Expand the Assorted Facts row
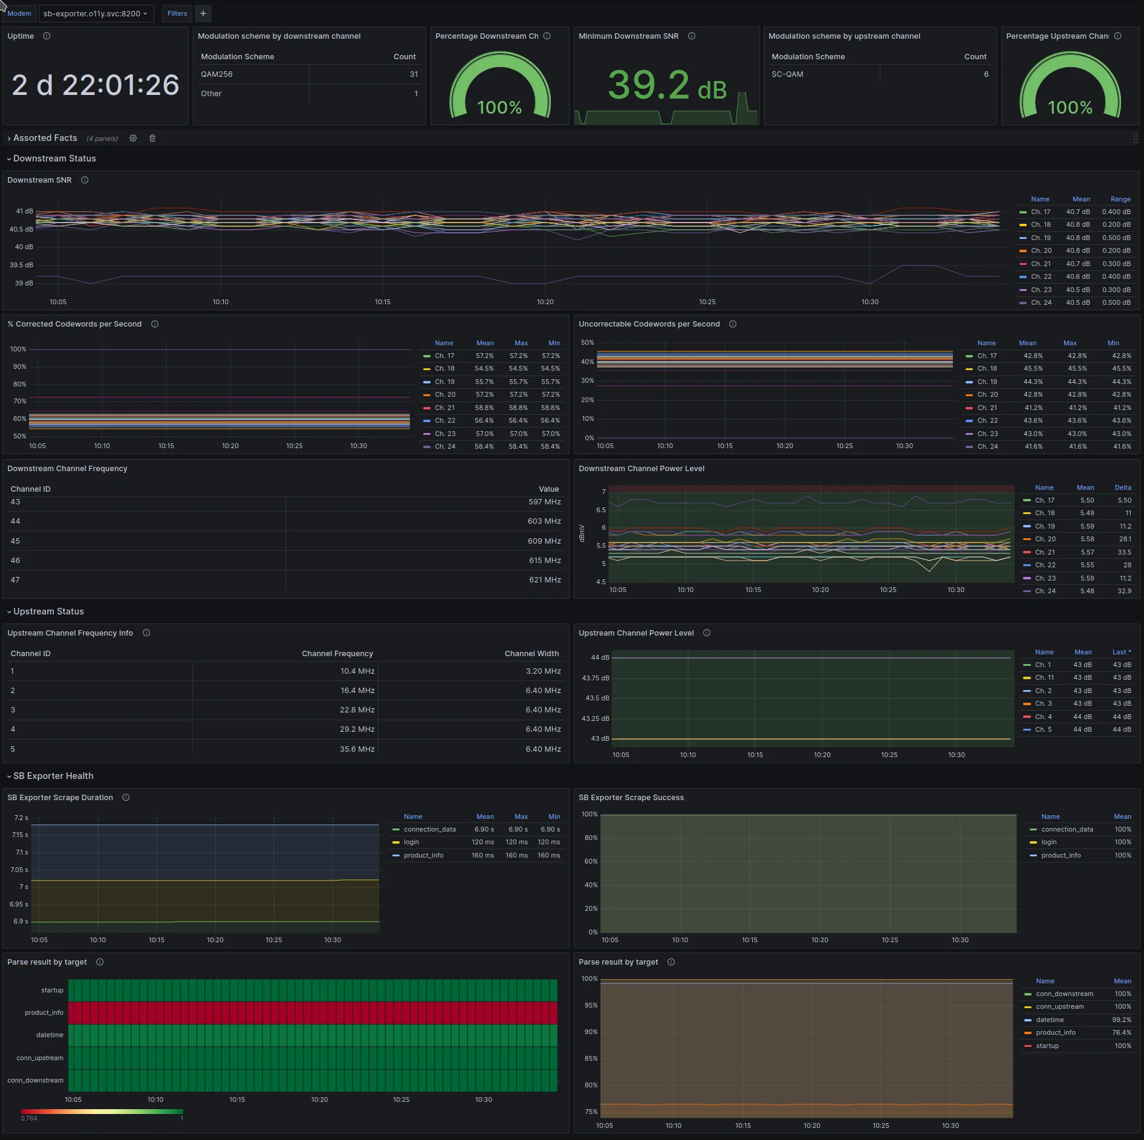 45,138
